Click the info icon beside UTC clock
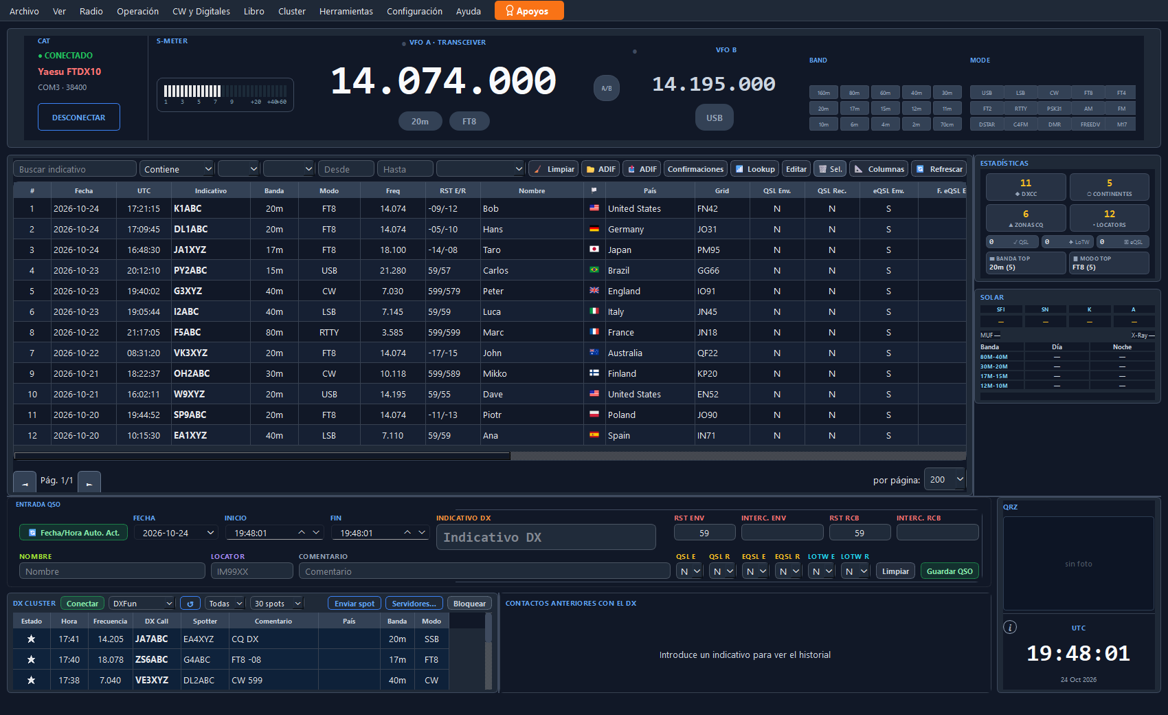Viewport: 1168px width, 715px height. coord(1010,627)
